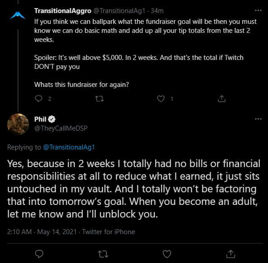Click reply icon on TransitionalAggro's tweet
The height and width of the screenshot is (263, 268).
pyautogui.click(x=38, y=99)
